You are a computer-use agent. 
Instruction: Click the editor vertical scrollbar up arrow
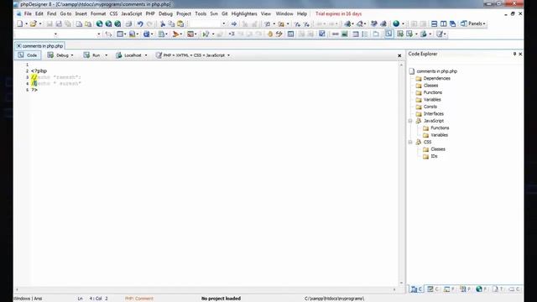tap(401, 65)
